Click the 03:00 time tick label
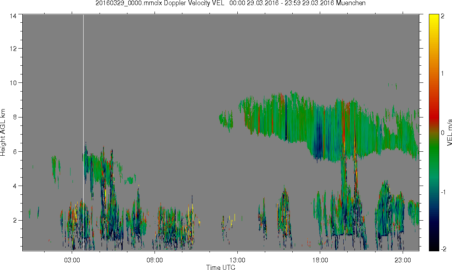 point(72,260)
